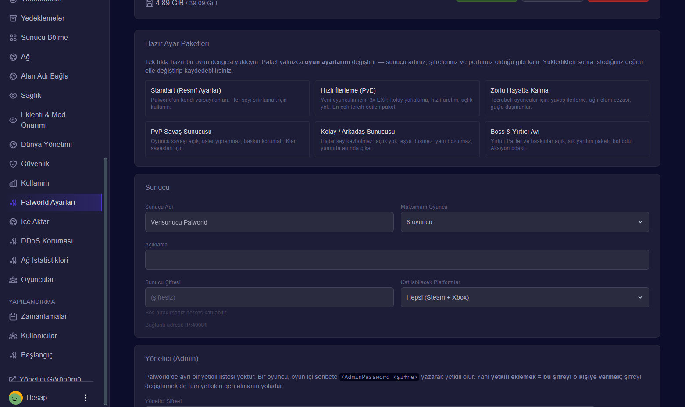Click the DDoS Koruması sliders icon
This screenshot has width=685, height=407.
click(x=13, y=241)
